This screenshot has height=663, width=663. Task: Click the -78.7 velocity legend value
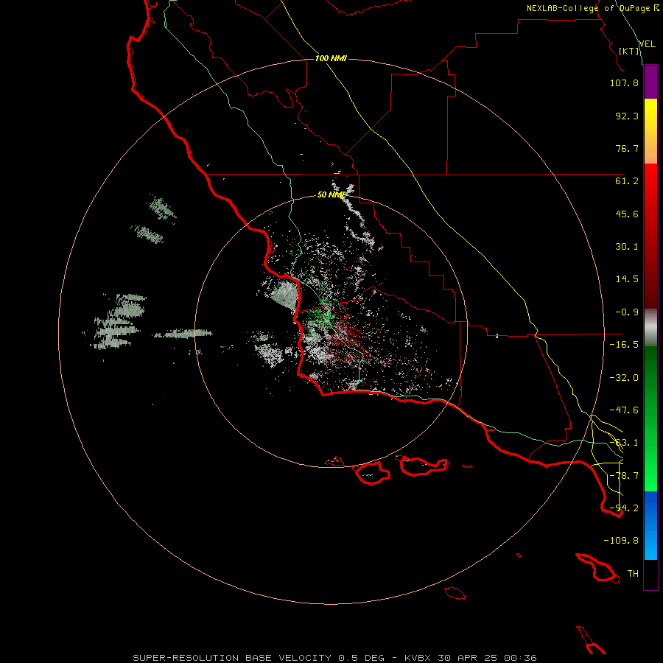click(624, 476)
